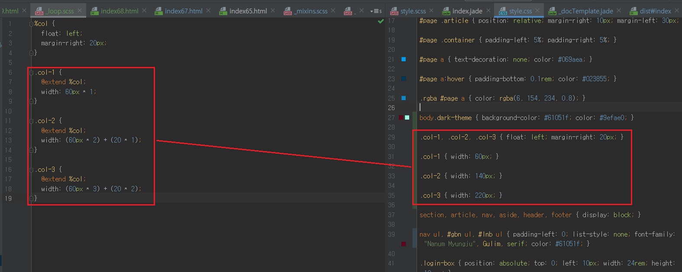Close the _docTemplate.jade tab

(x=619, y=10)
